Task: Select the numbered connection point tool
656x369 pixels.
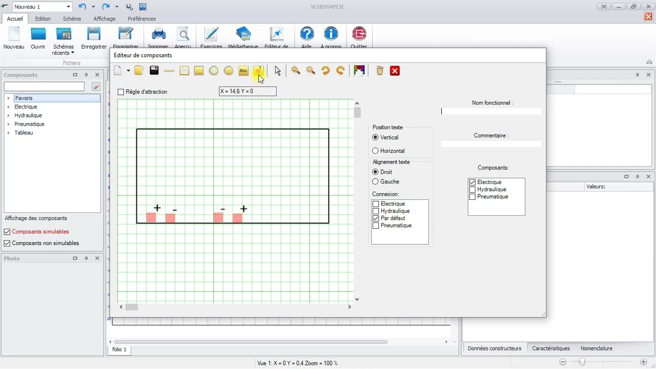Action: click(x=258, y=71)
